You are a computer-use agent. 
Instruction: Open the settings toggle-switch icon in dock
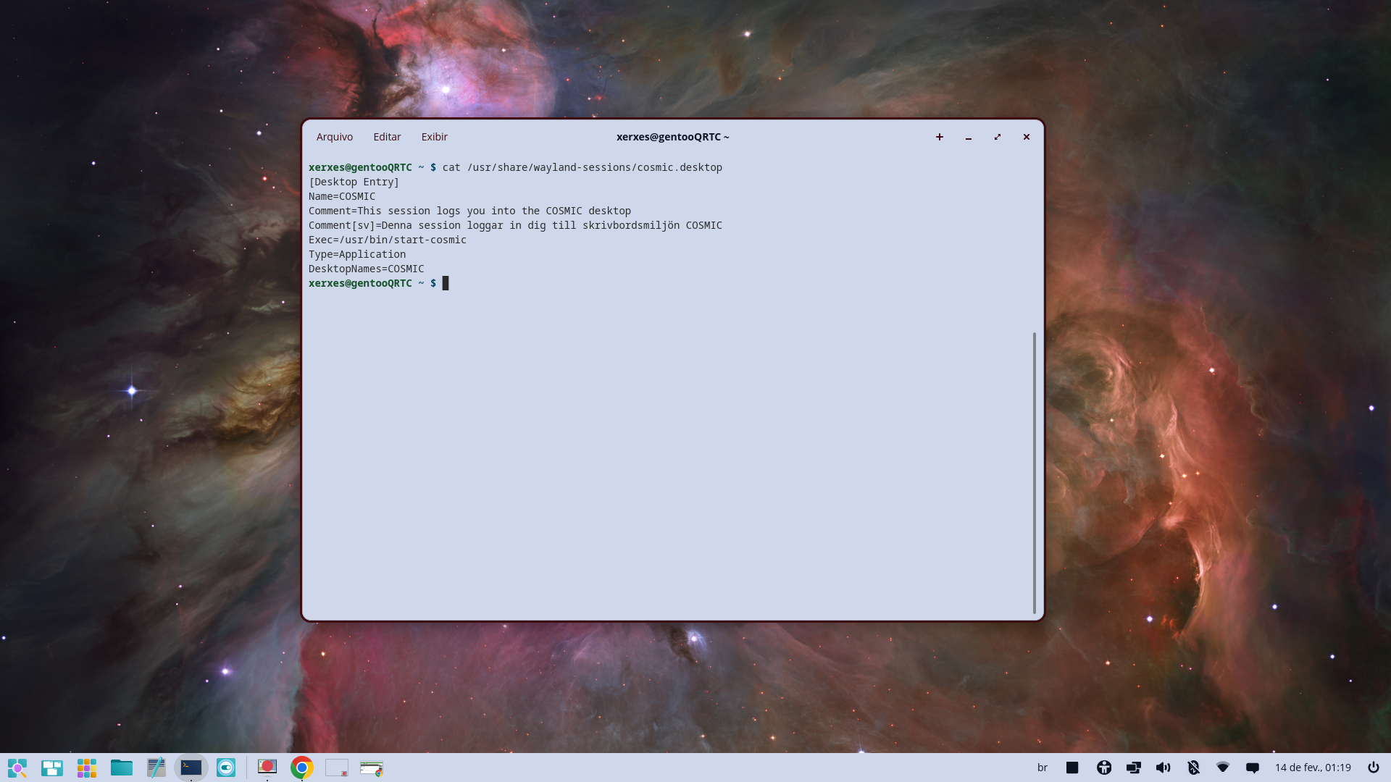226,768
